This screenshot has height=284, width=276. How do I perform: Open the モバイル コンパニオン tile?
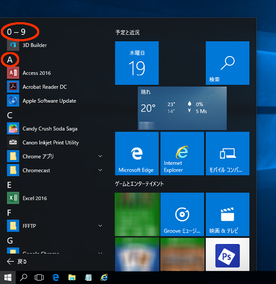pyautogui.click(x=227, y=154)
